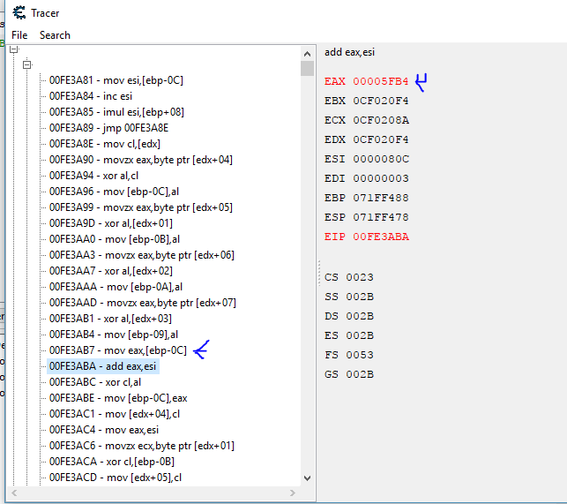Select the 00FE3ABA add eax,esi line
The height and width of the screenshot is (504, 567).
point(103,366)
